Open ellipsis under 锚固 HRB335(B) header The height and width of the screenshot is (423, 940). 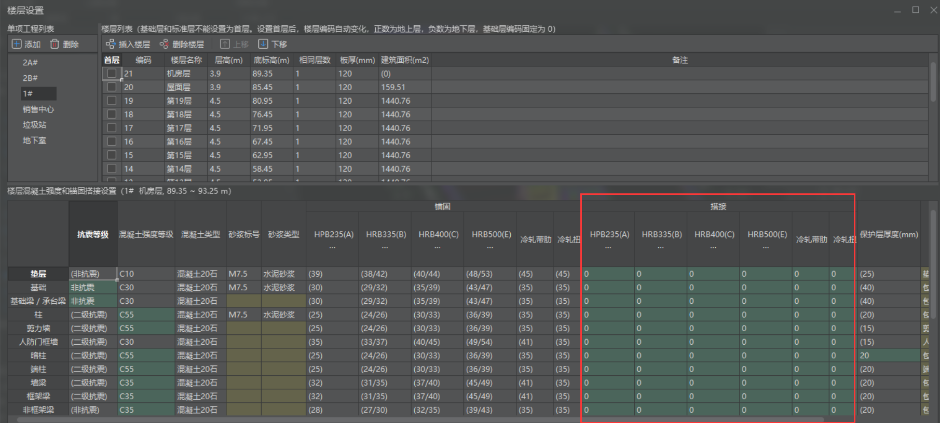pos(385,247)
